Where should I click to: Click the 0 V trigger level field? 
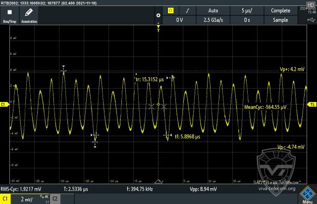click(x=180, y=20)
